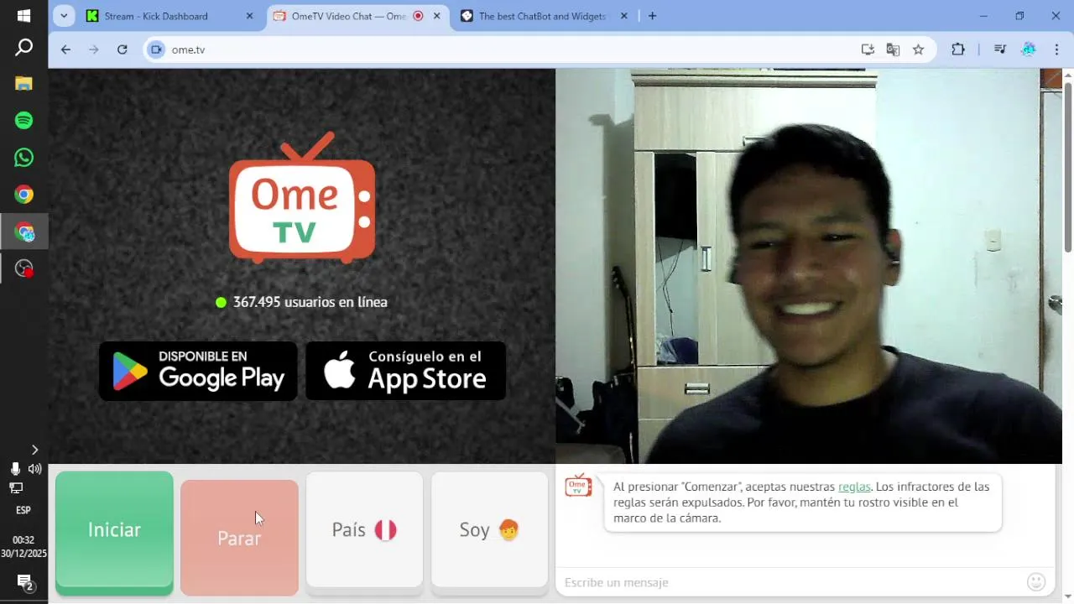Open the first Chrome taskbar icon
The image size is (1074, 604).
(23, 195)
